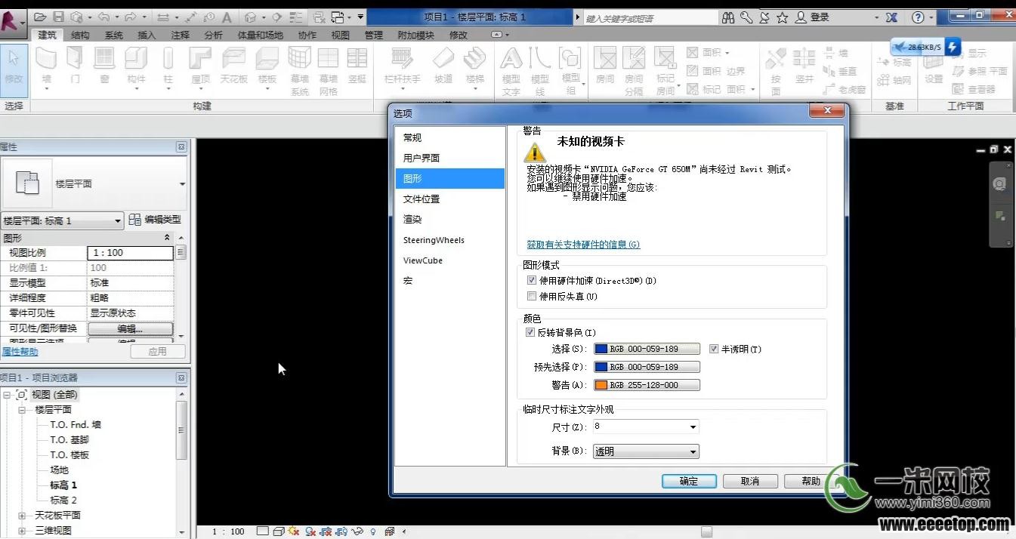Viewport: 1016px width, 539px height.
Task: Click the keyword search input field
Action: (650, 17)
